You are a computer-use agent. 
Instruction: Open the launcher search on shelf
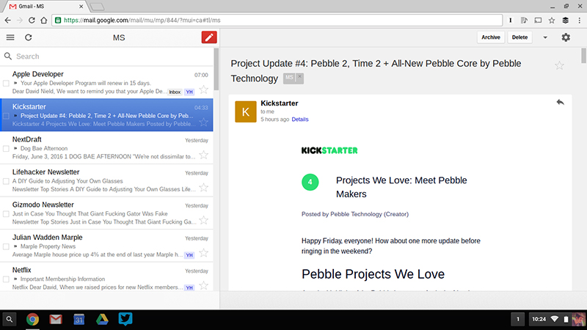pyautogui.click(x=10, y=319)
